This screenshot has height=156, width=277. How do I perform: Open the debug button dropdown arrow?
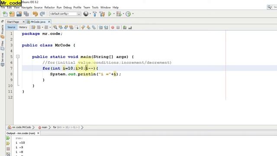pos(123,14)
